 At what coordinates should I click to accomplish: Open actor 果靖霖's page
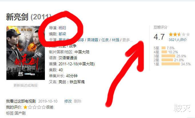click(x=93, y=40)
